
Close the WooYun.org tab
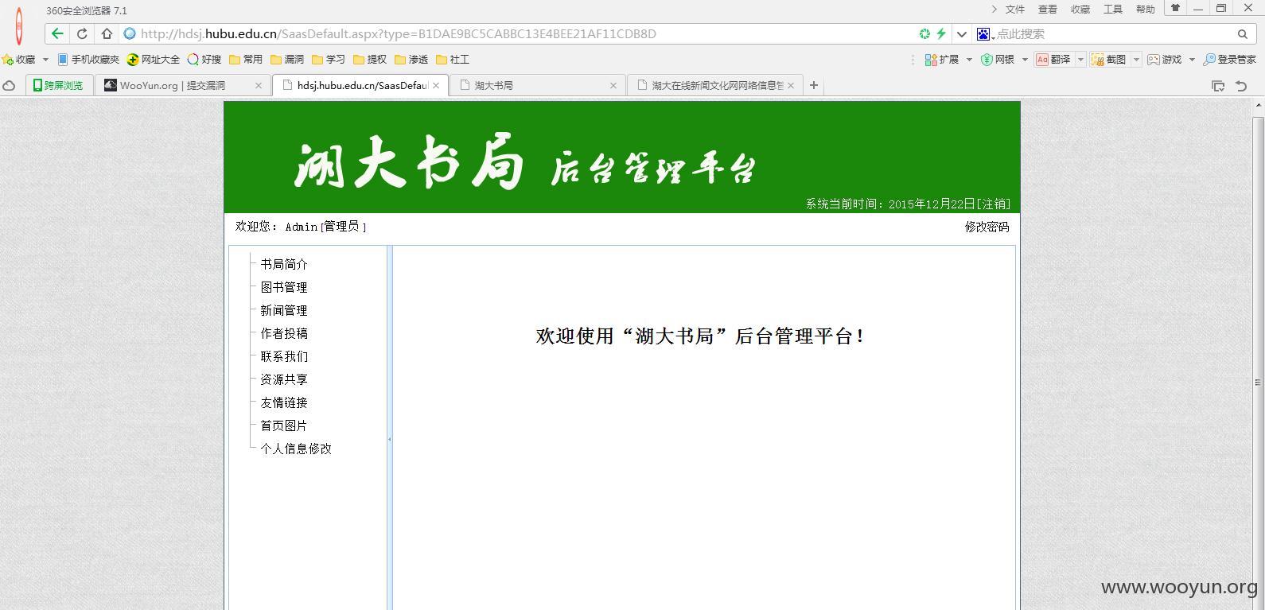[259, 85]
